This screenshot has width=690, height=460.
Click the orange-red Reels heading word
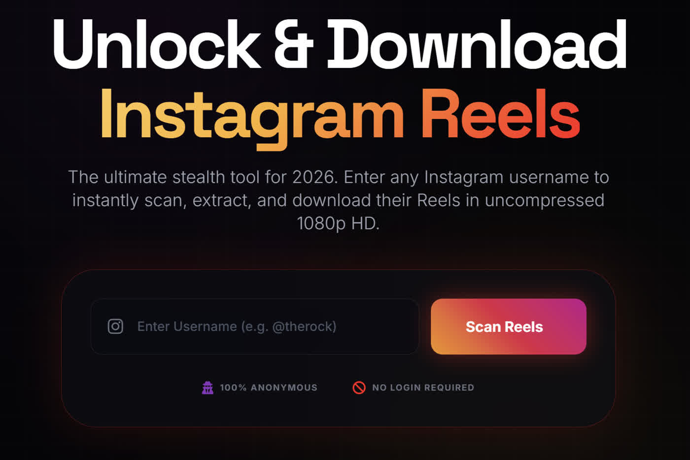tap(501, 114)
